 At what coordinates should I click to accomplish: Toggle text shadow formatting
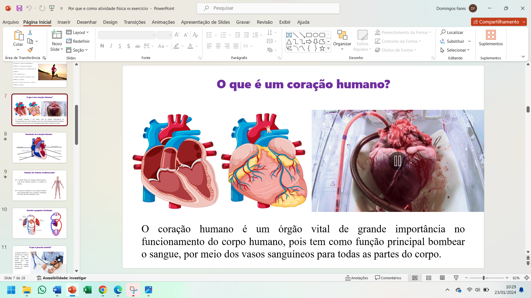(129, 46)
